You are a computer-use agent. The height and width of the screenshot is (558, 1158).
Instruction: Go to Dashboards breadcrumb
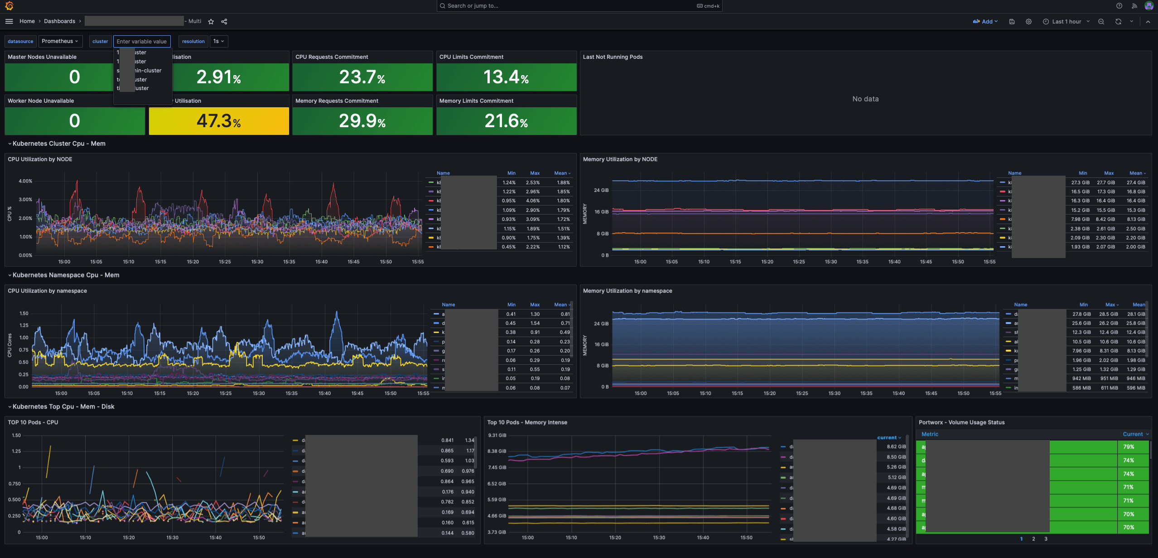59,21
